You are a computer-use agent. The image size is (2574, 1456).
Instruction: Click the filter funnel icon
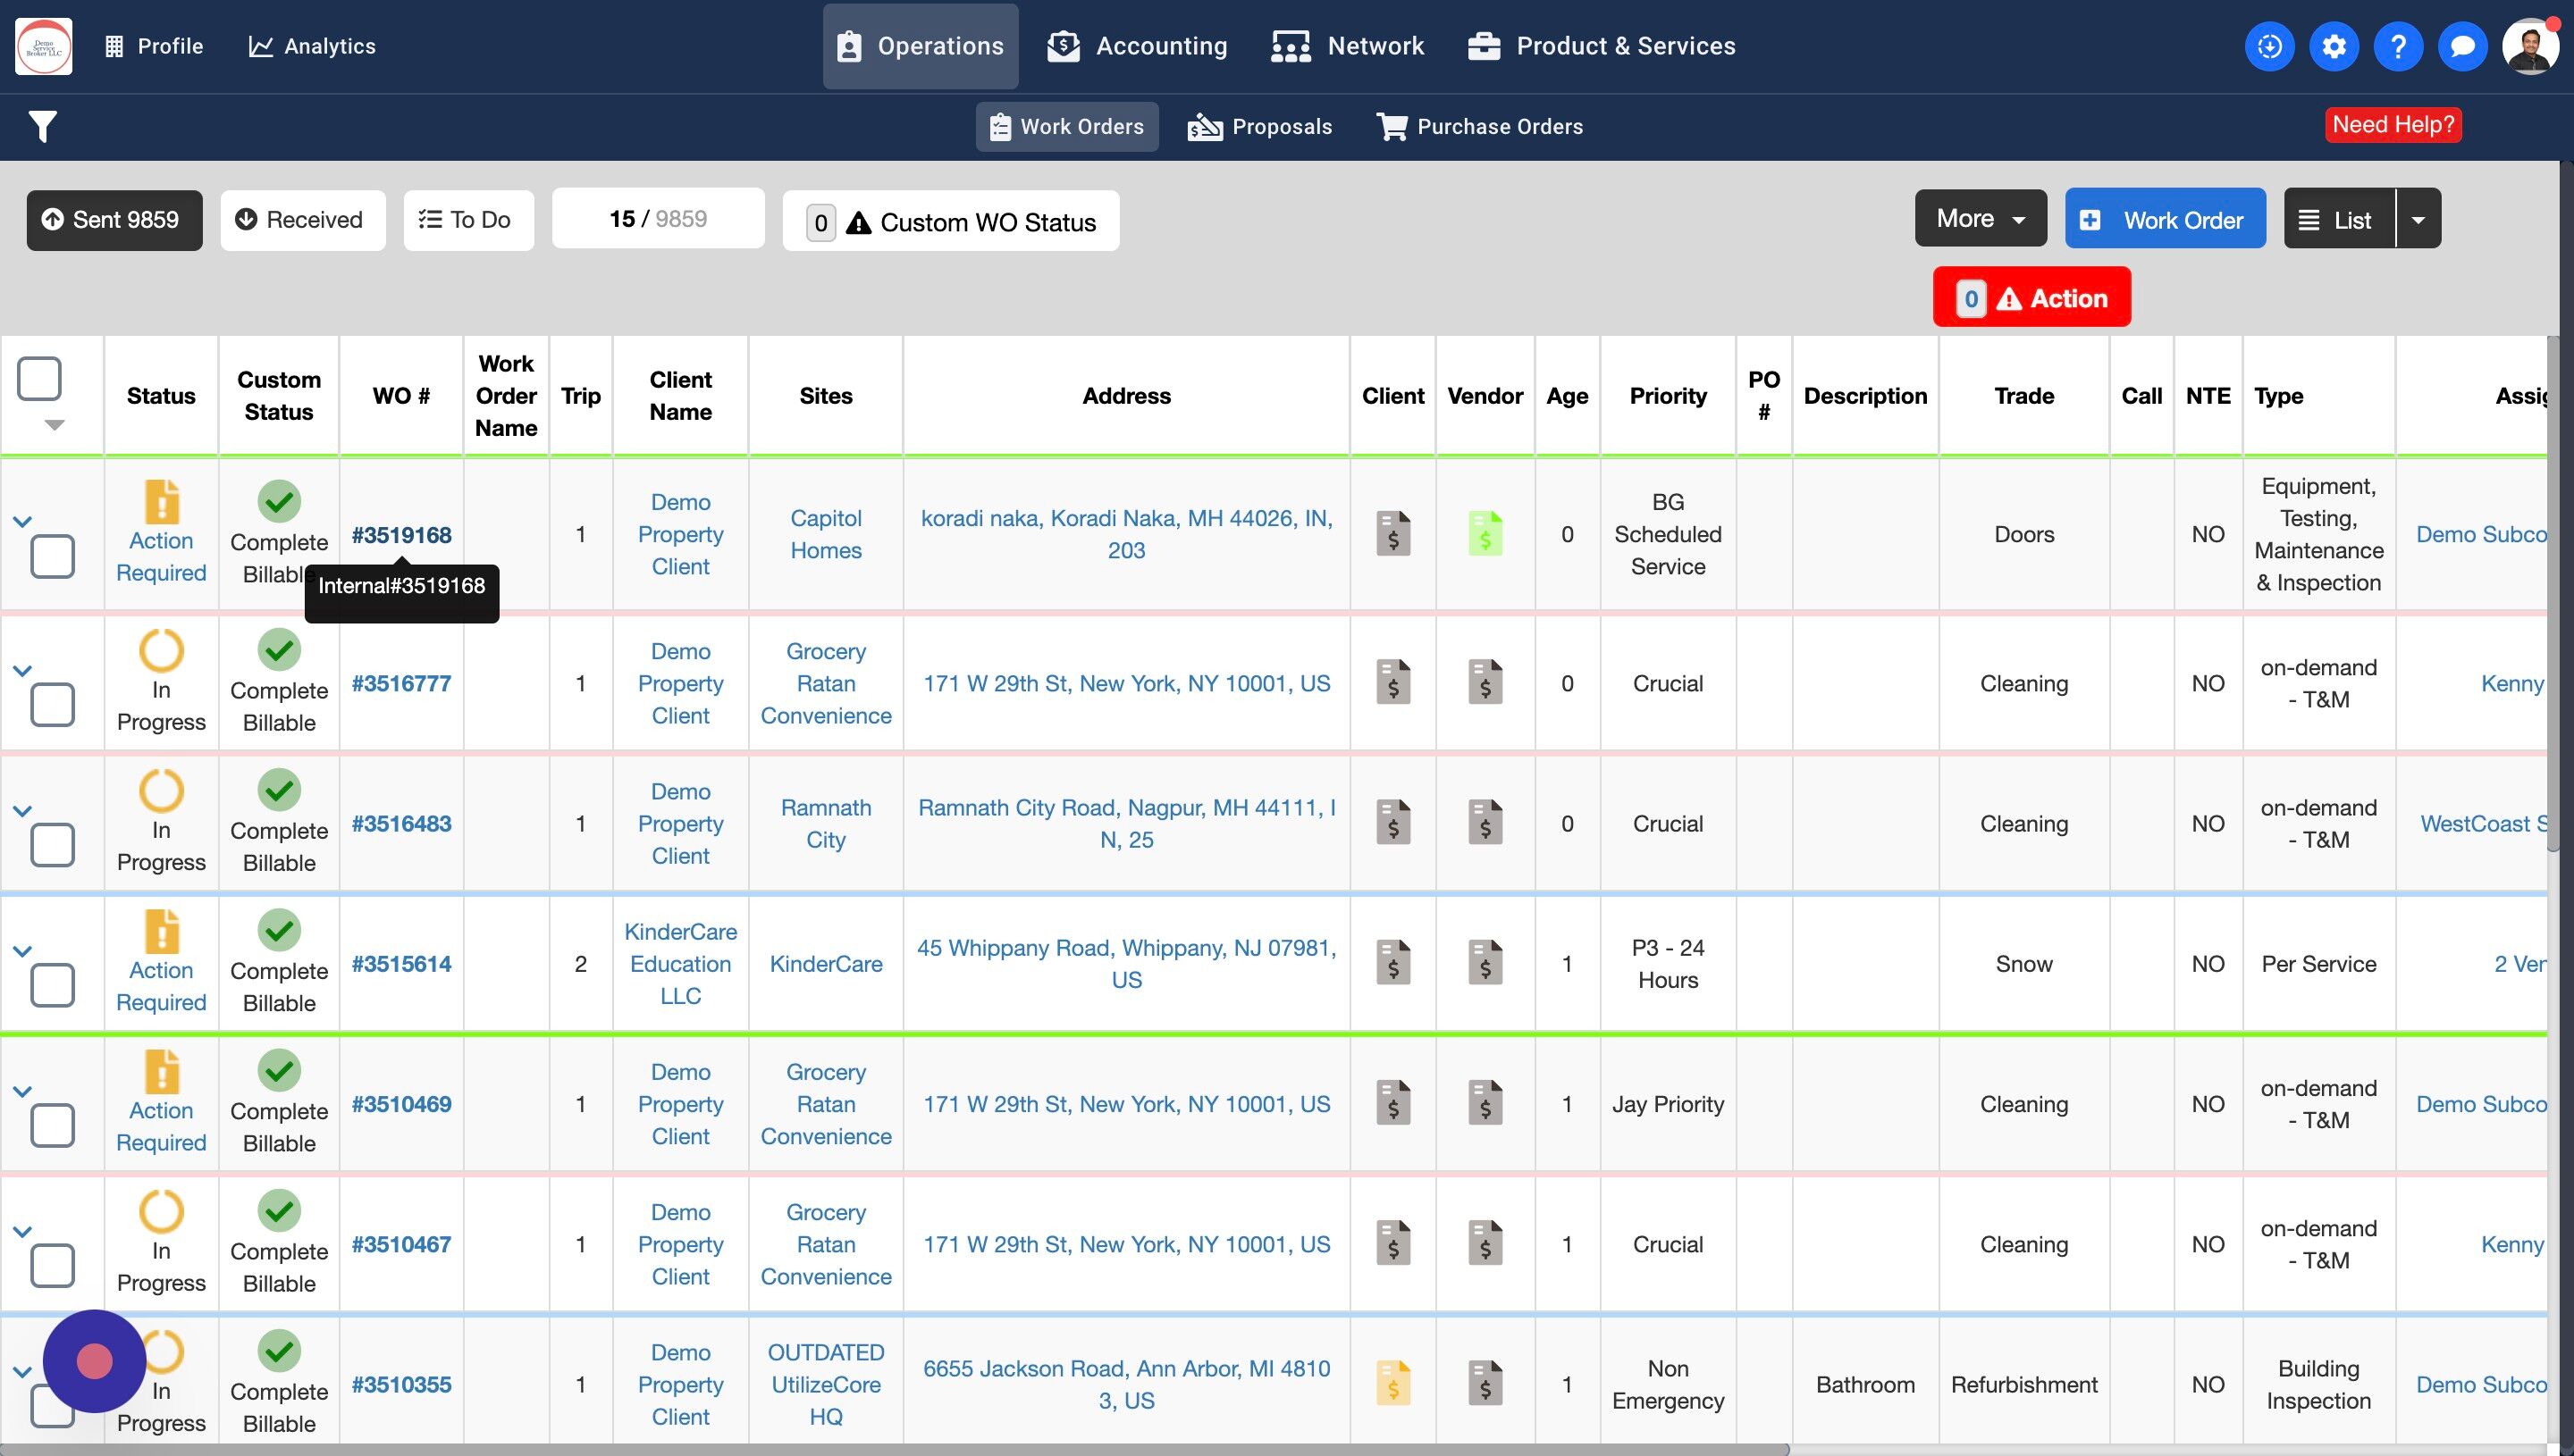pyautogui.click(x=42, y=126)
